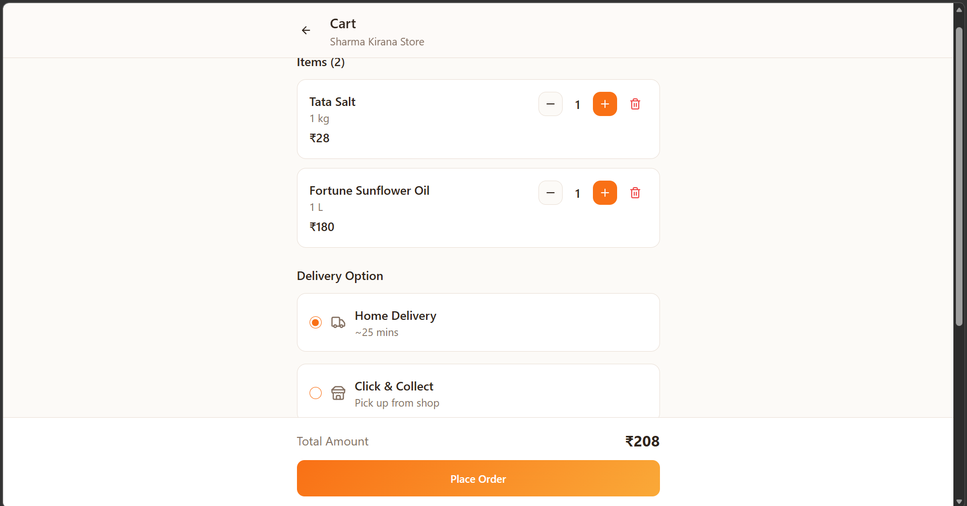
Task: Click the Sharma Kirana Store subtitle
Action: coord(377,42)
